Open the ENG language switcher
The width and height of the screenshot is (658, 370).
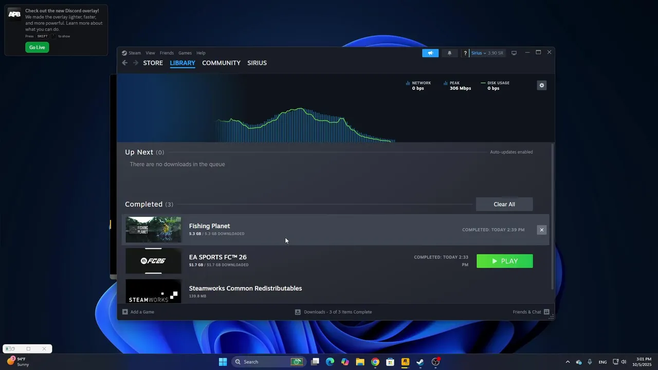tap(602, 362)
